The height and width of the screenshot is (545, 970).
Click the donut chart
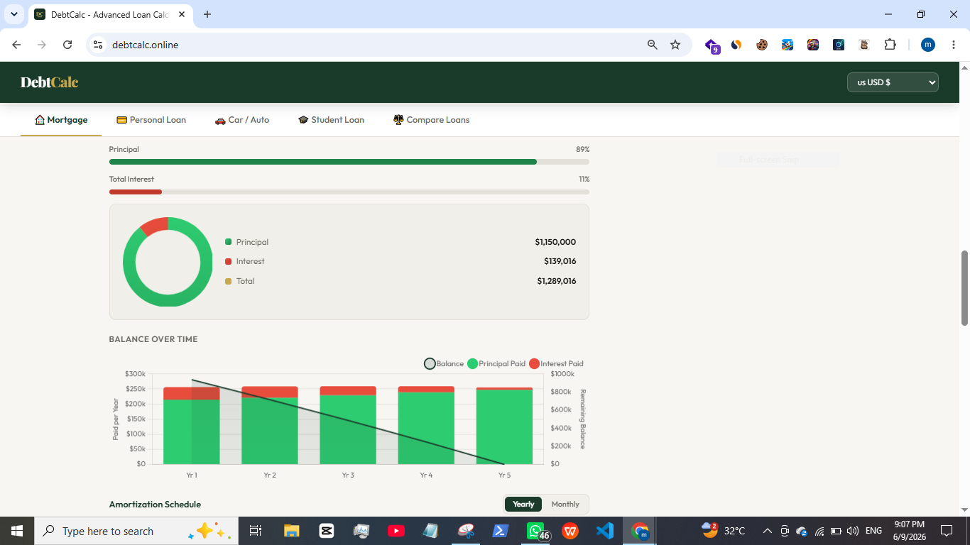pos(168,262)
